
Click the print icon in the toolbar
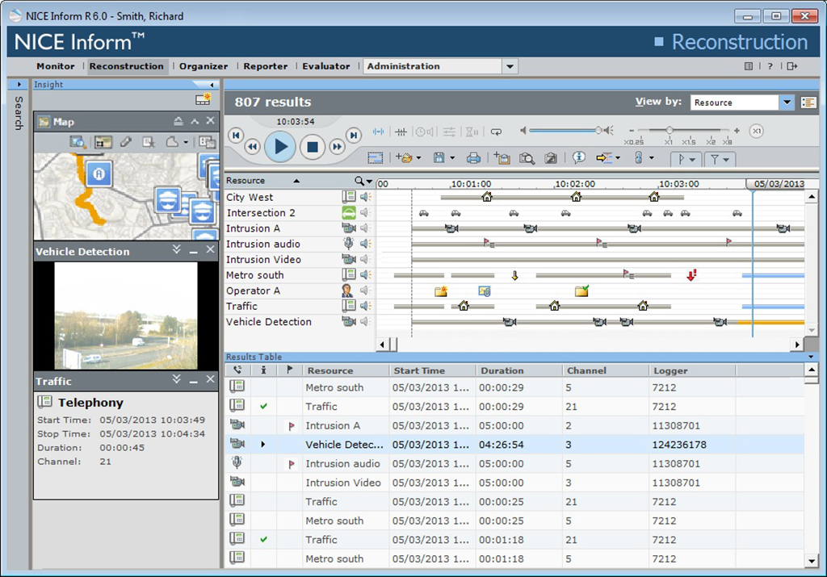click(x=474, y=158)
